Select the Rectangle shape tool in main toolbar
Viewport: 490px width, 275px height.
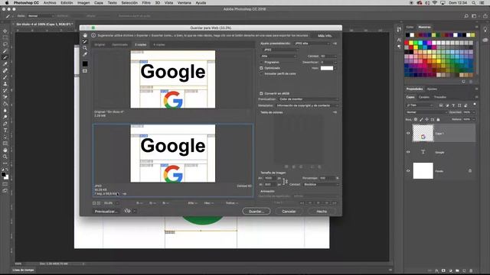[x=5, y=144]
